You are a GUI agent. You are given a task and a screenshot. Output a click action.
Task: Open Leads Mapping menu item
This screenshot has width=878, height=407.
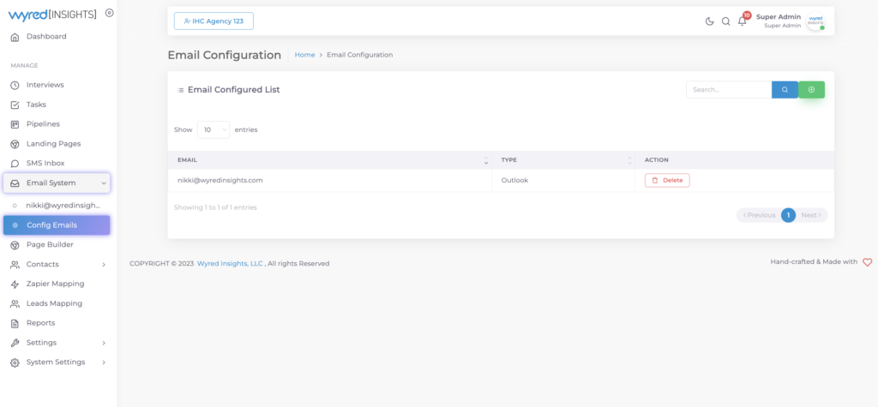[54, 303]
